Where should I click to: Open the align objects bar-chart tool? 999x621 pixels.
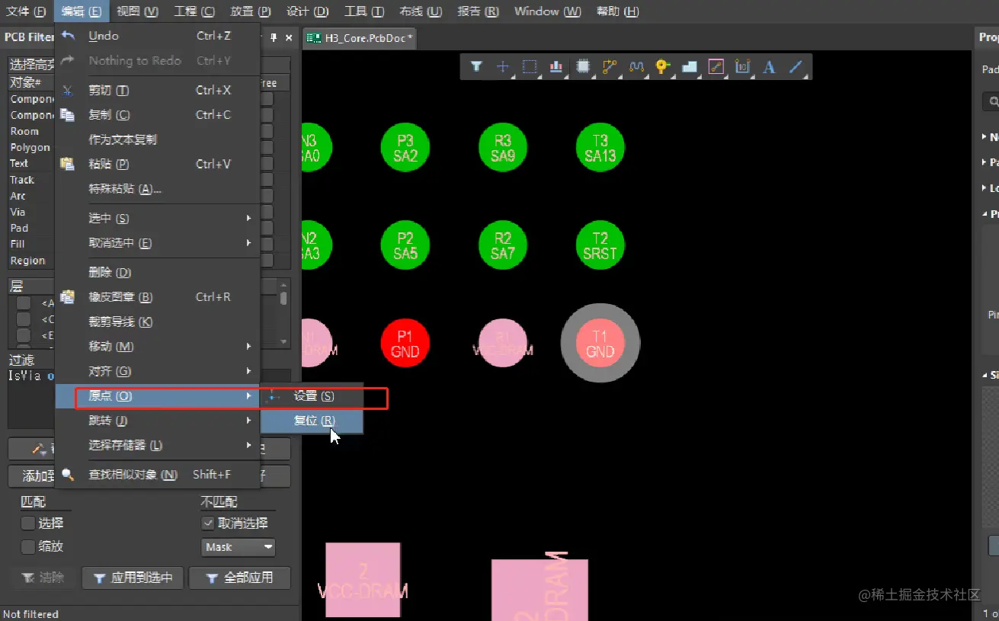coord(556,67)
